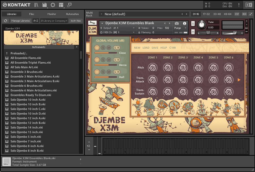Toggle the Close mic power button
Viewport: 255px width, 172px height.
point(97,48)
